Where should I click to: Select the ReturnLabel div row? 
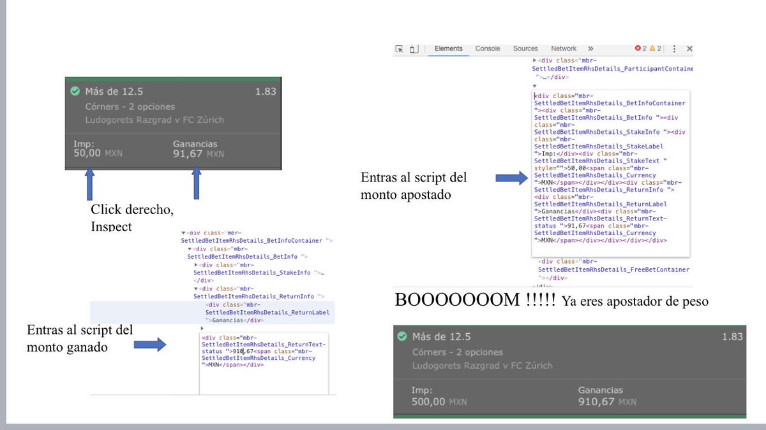coord(213,312)
